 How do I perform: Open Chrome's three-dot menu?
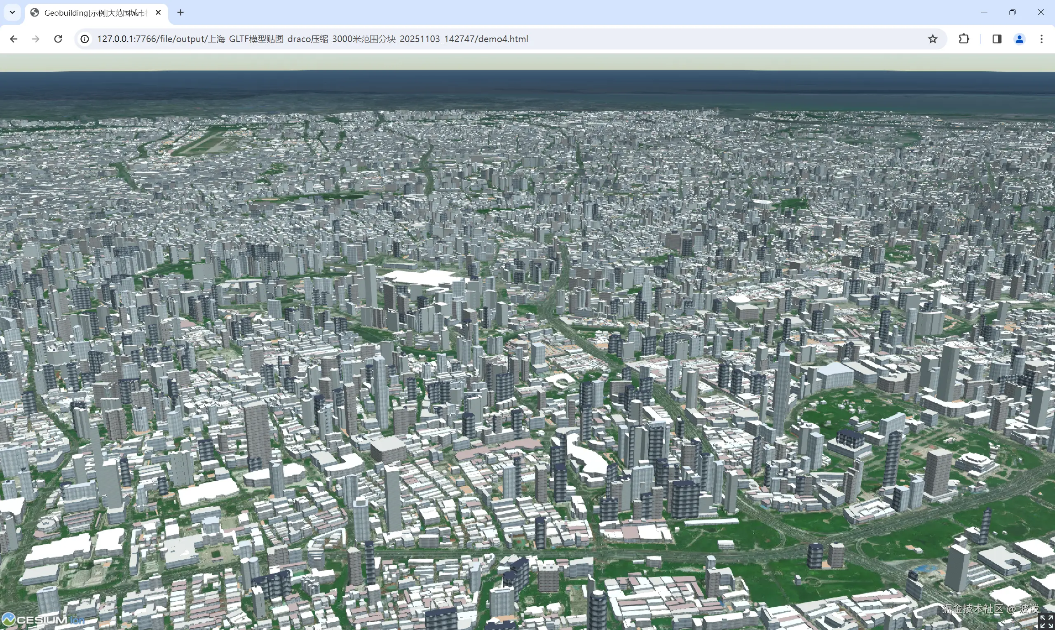(x=1041, y=39)
